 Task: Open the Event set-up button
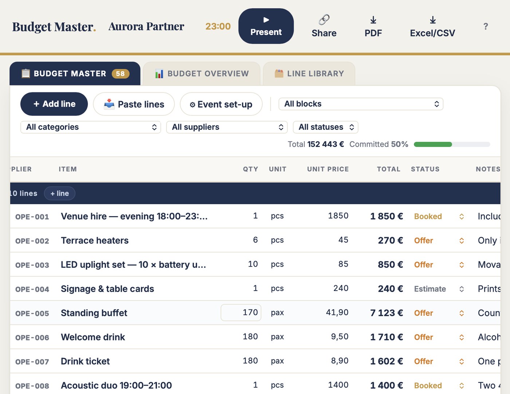coord(221,104)
